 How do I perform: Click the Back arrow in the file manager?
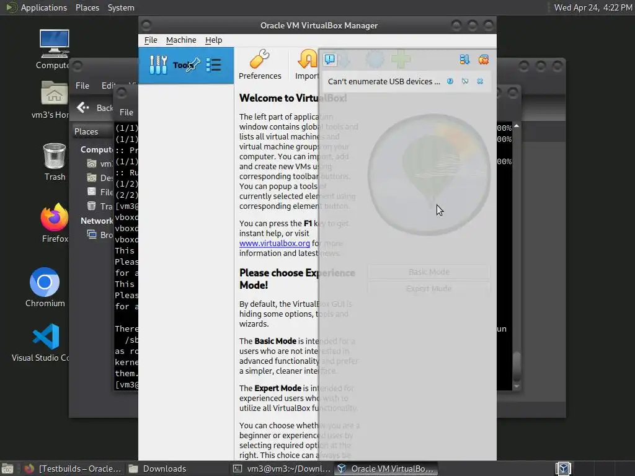click(83, 107)
